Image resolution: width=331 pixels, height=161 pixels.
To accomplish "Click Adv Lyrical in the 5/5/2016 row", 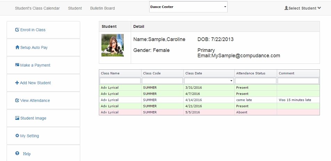I will (x=110, y=112).
